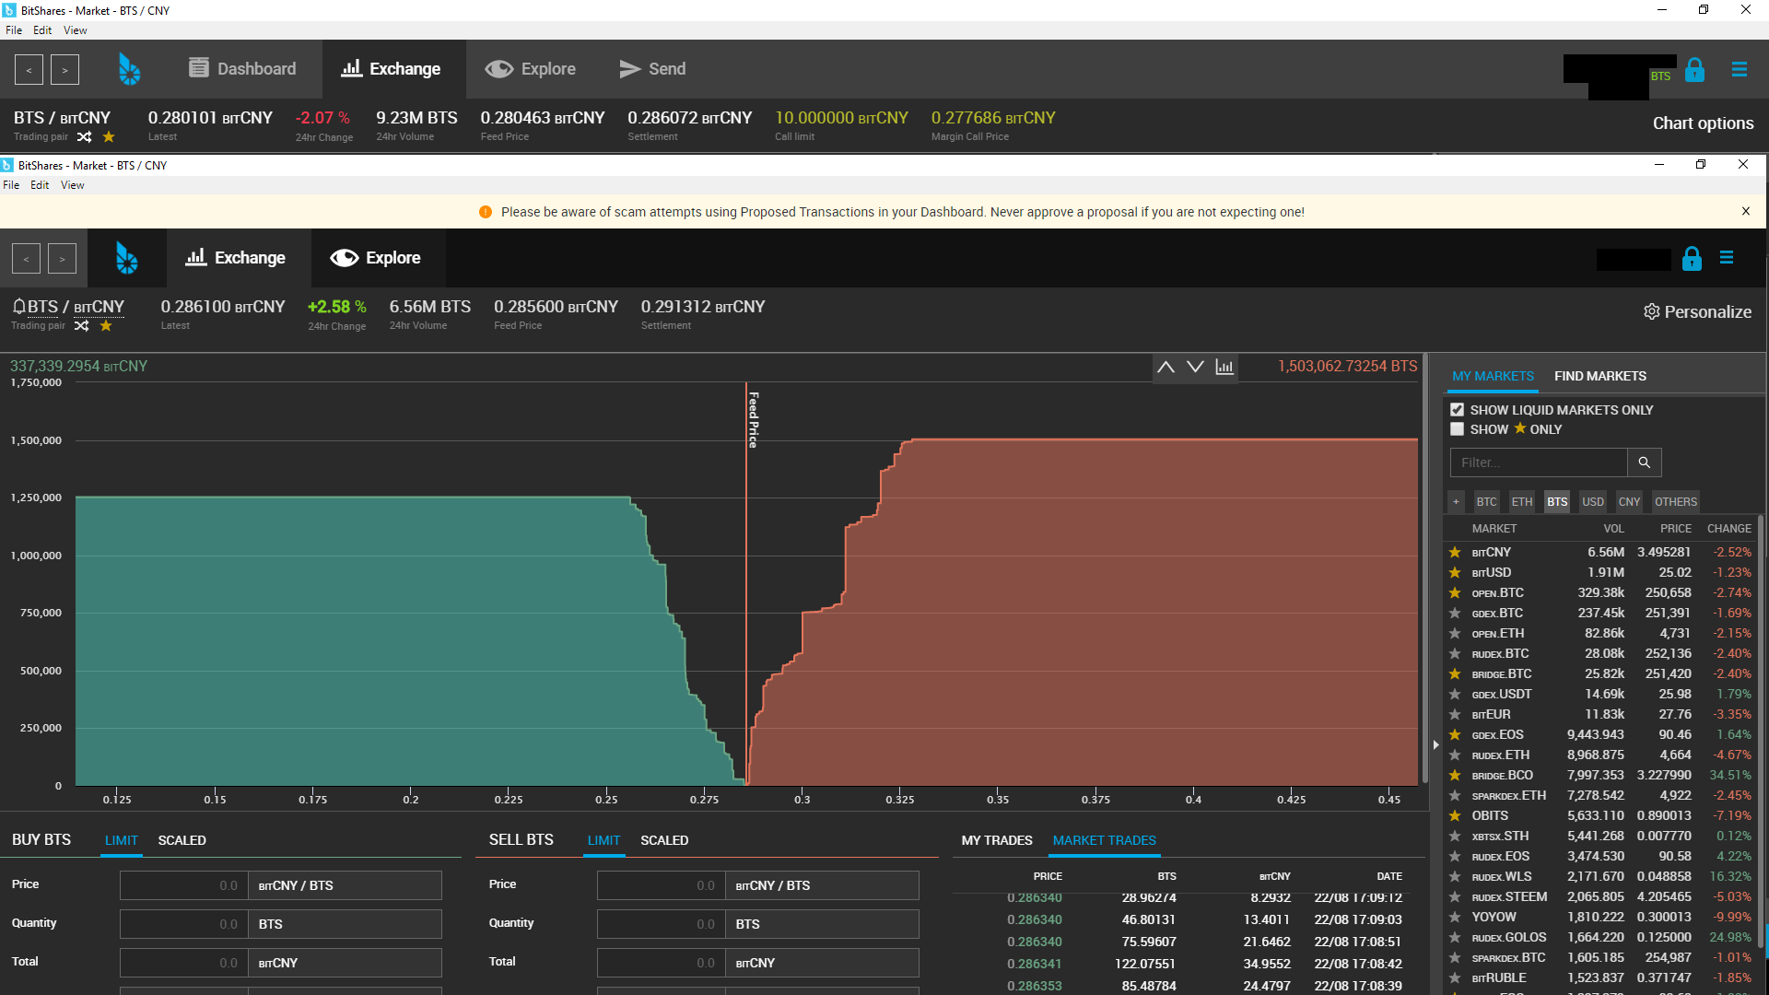Click the lock icon in front window

[x=1692, y=259]
